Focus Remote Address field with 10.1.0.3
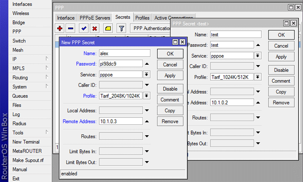The width and height of the screenshot is (303, 182). click(121, 121)
